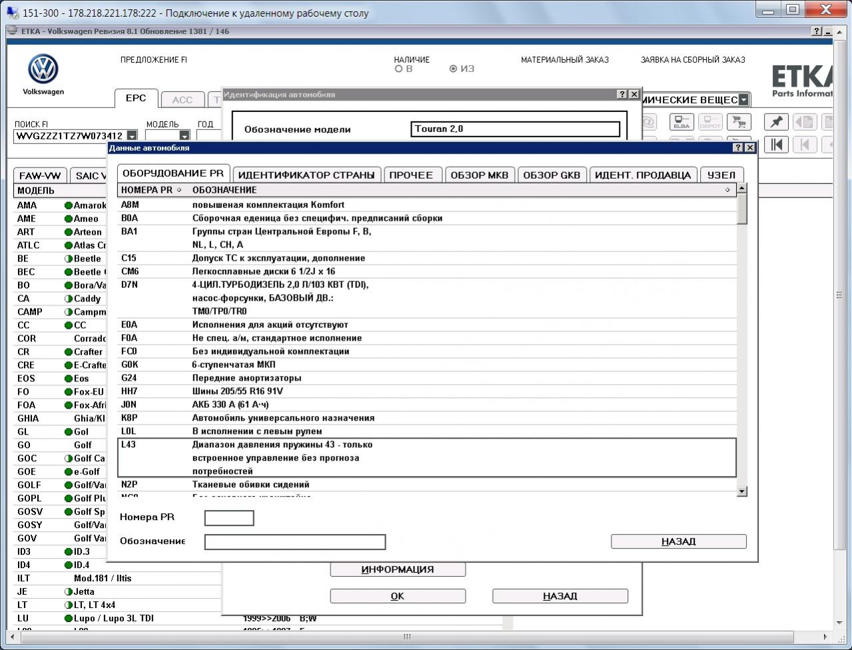The height and width of the screenshot is (650, 852).
Task: Switch to ОБОРУДОВАНИЕ PR tab
Action: tap(173, 173)
